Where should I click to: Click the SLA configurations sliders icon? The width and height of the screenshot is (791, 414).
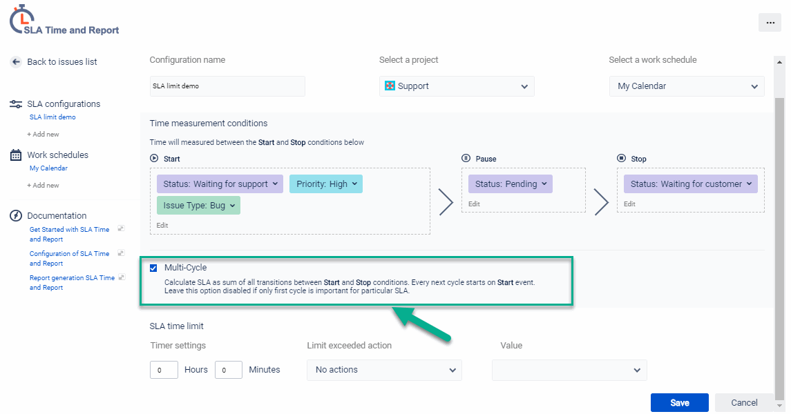coord(16,104)
